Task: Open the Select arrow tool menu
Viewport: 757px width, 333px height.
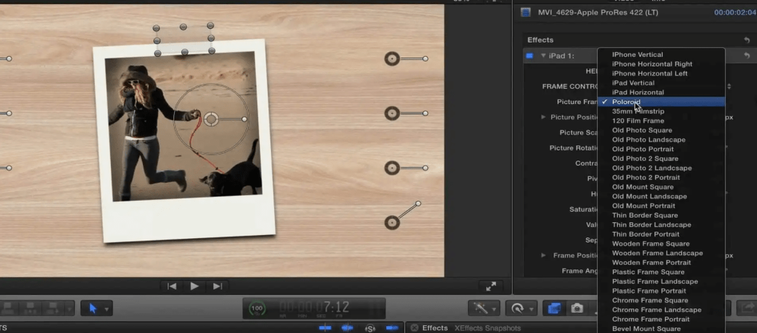Action: 97,308
